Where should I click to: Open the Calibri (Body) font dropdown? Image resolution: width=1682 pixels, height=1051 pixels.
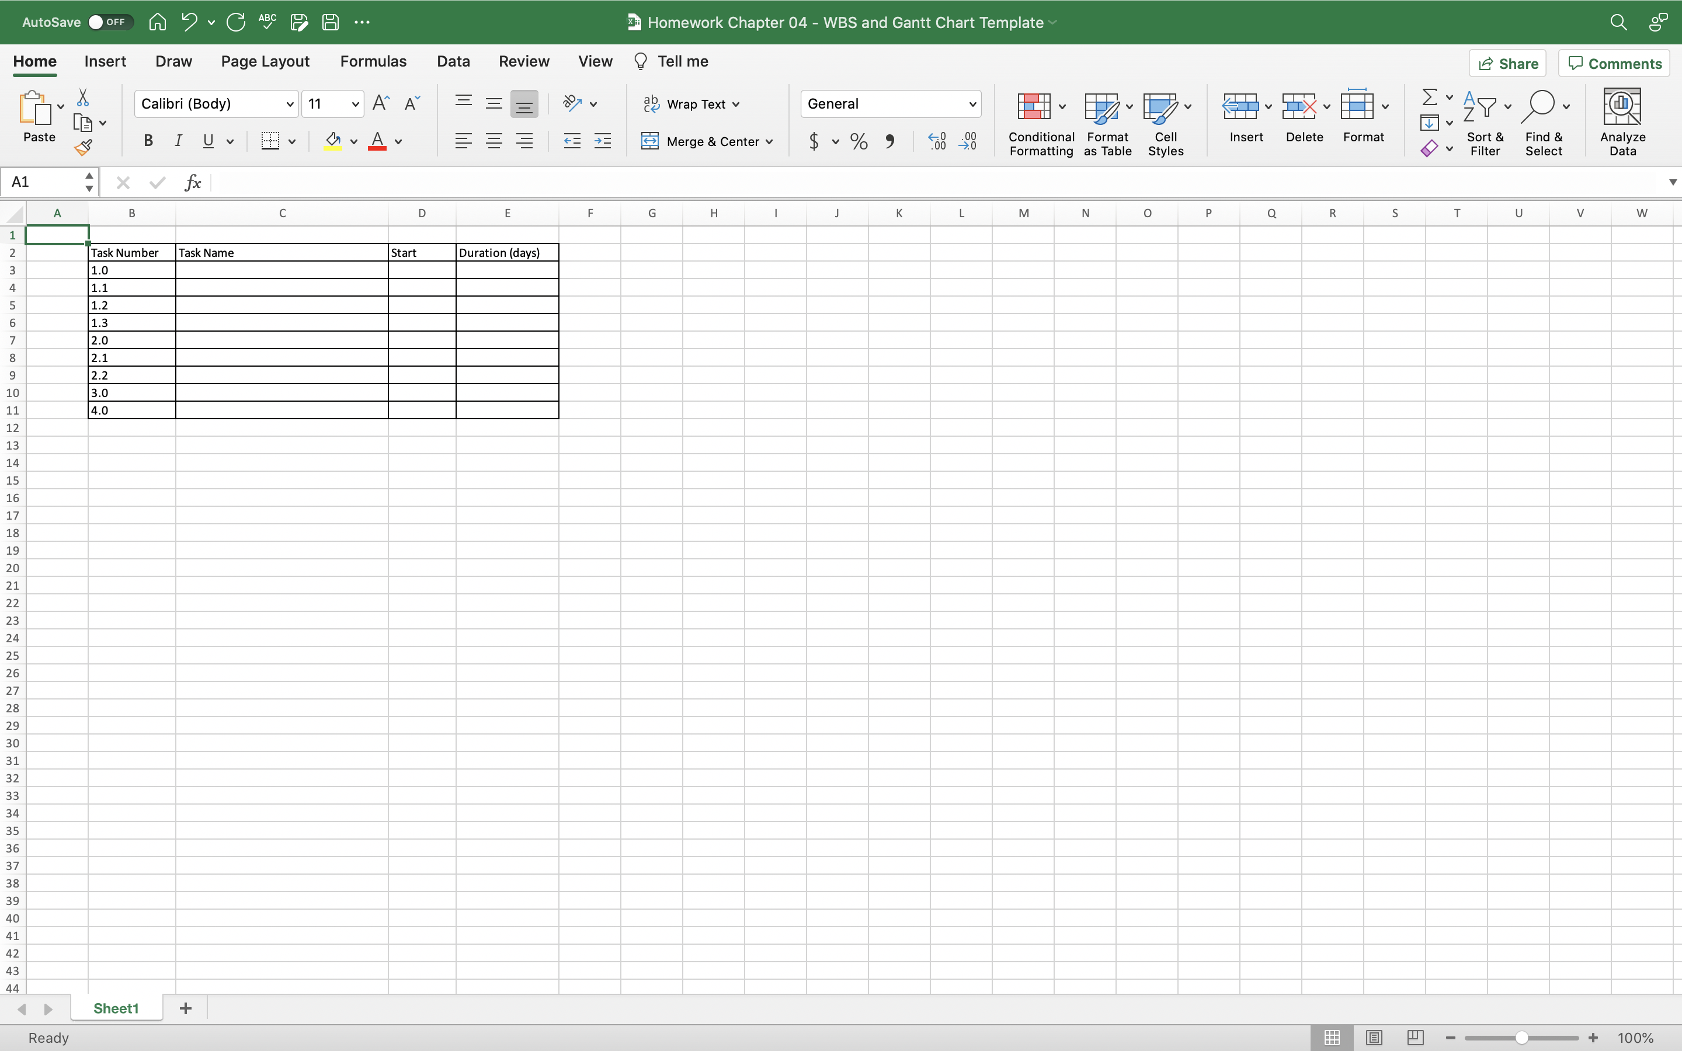(x=289, y=105)
